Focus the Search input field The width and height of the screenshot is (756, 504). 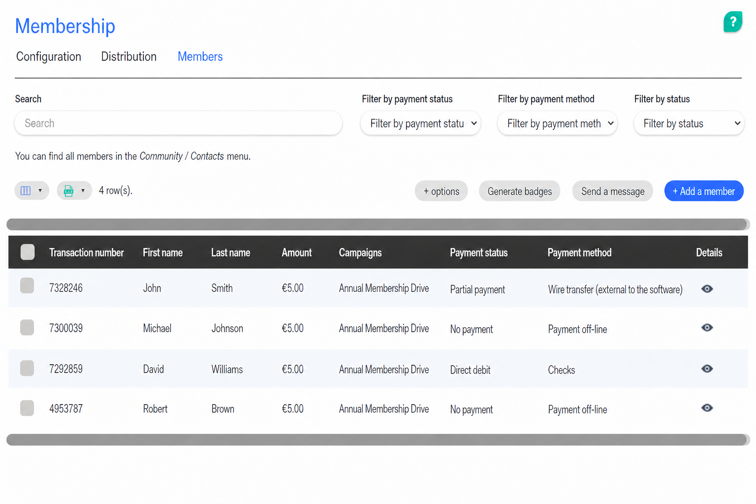point(178,123)
